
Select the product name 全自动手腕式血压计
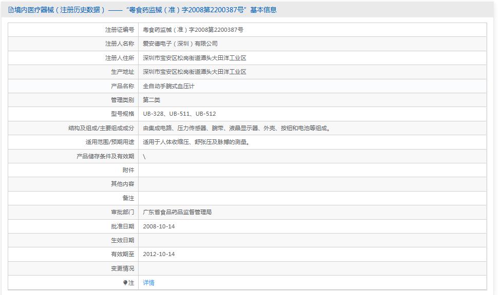pyautogui.click(x=175, y=86)
